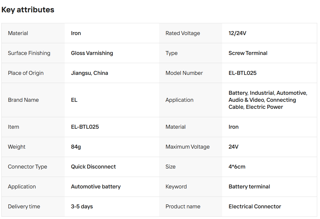Click the 12/24V value
The width and height of the screenshot is (320, 219).
(237, 33)
